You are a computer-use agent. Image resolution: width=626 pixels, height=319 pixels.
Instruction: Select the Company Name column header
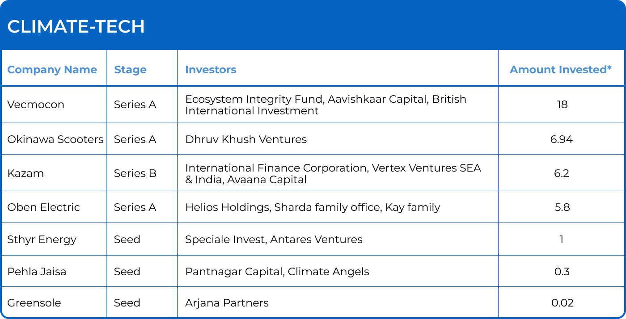point(52,70)
